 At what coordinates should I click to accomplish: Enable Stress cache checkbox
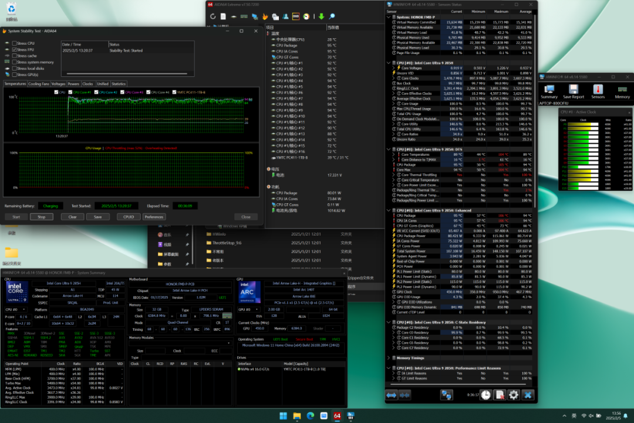pyautogui.click(x=15, y=56)
